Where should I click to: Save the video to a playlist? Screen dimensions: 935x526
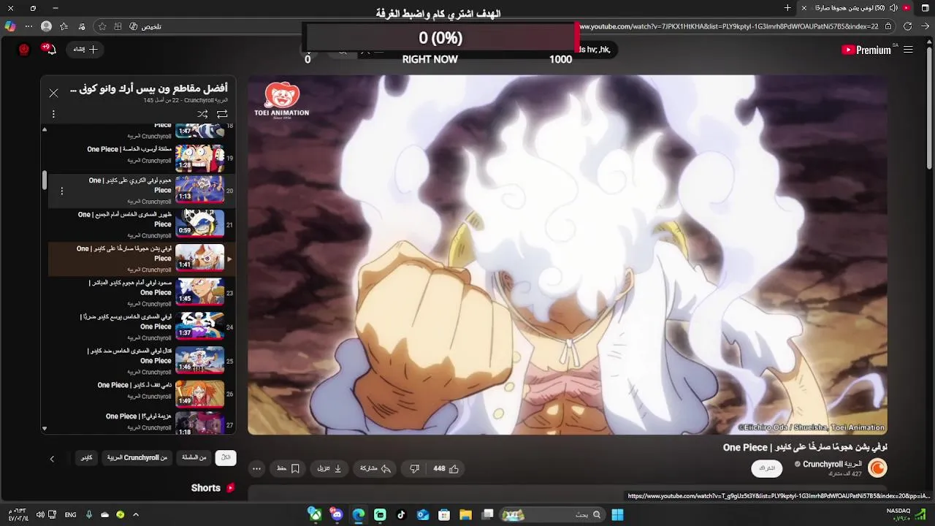(x=289, y=468)
